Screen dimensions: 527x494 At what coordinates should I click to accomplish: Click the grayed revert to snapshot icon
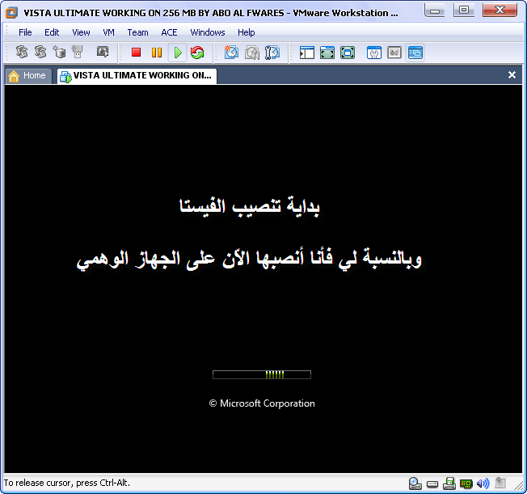(251, 53)
